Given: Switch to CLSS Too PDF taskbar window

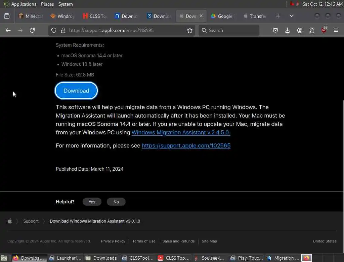Looking at the screenshot, I should point(174,258).
